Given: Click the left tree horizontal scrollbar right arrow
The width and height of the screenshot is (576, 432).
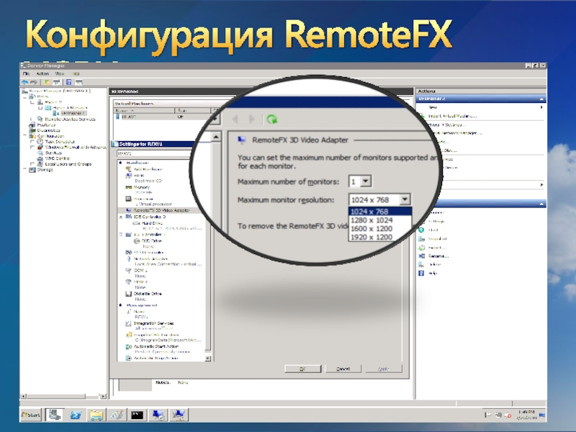Looking at the screenshot, I should (103, 397).
